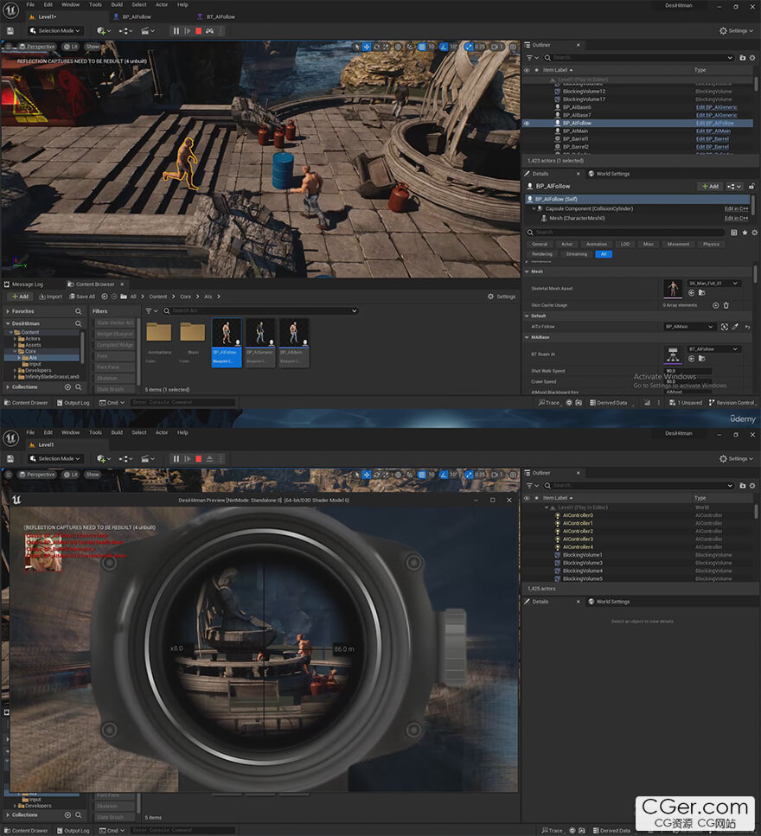Open World Settings tab in the upper editor

pyautogui.click(x=609, y=174)
